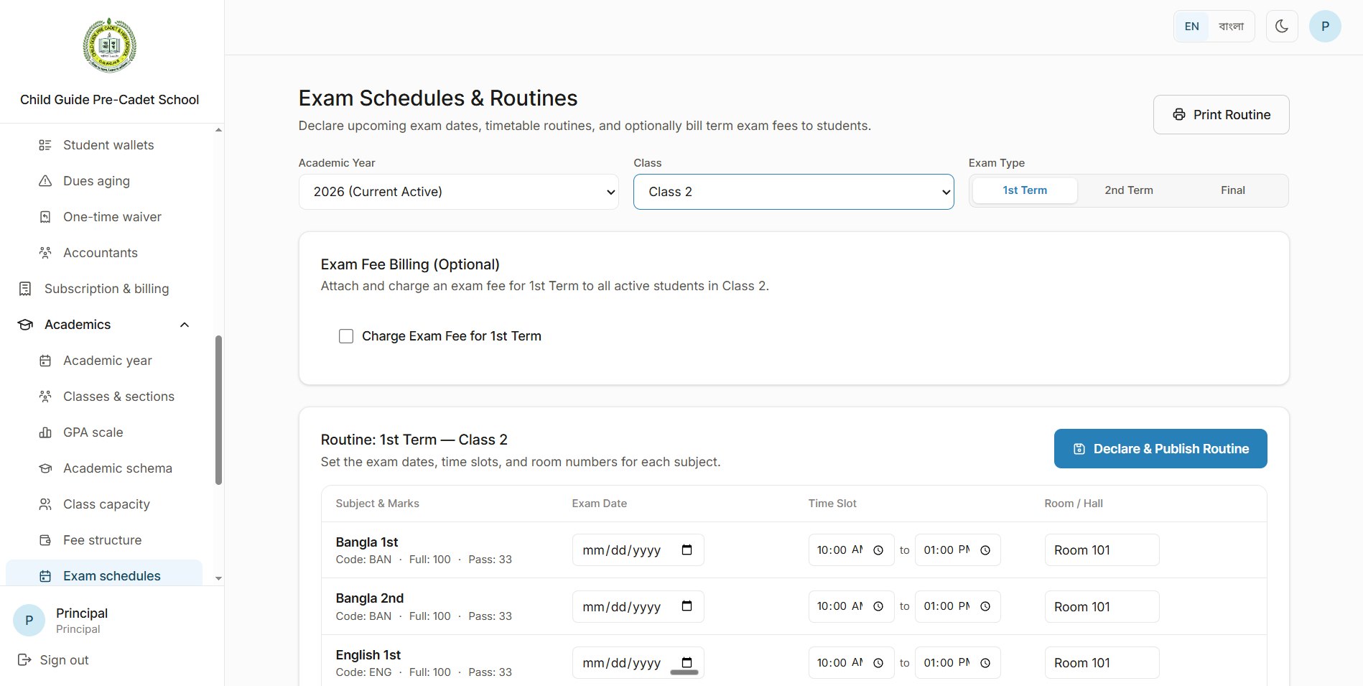Image resolution: width=1363 pixels, height=686 pixels.
Task: Click English 1st start time field
Action: pos(851,663)
